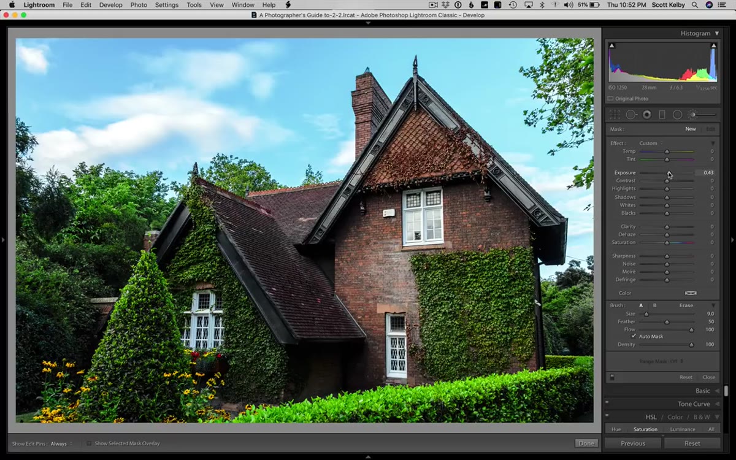Switch to the Hue tab in HSL
736x460 pixels.
click(x=616, y=429)
